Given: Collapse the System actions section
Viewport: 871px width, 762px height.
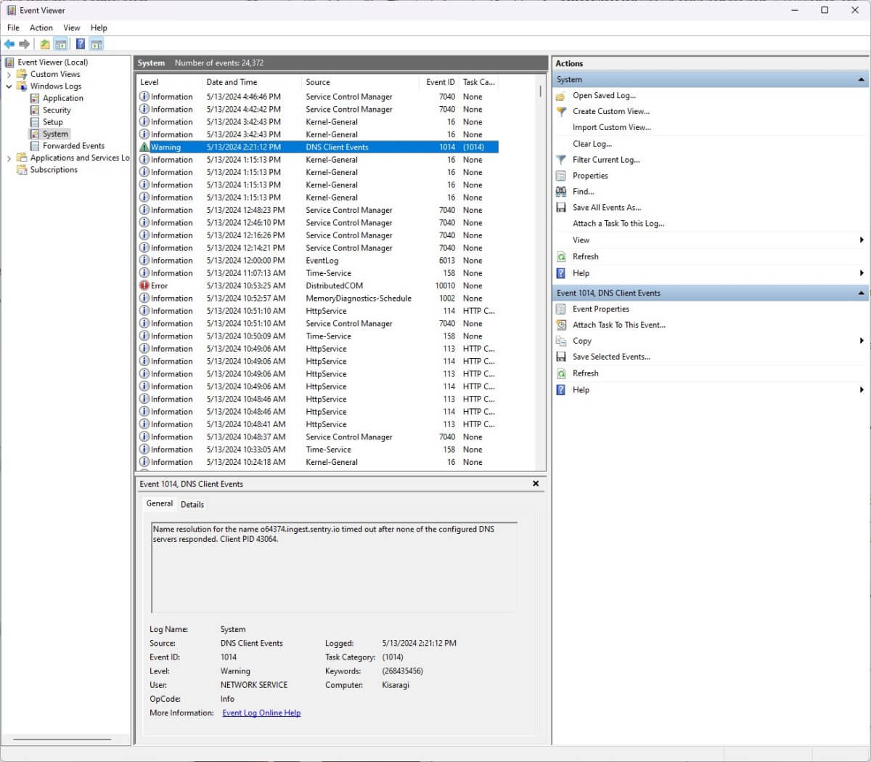Looking at the screenshot, I should coord(861,80).
